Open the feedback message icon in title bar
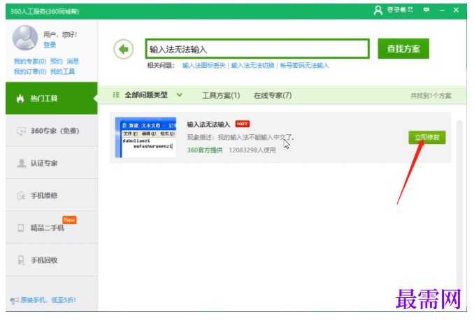 tap(426, 10)
